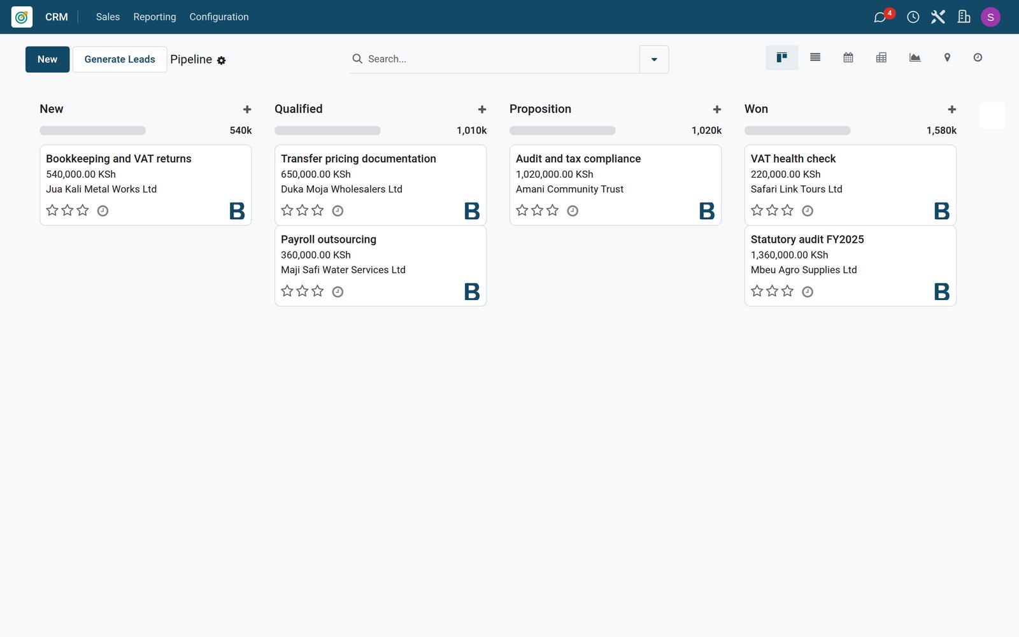Viewport: 1019px width, 637px height.
Task: Open activity clock on Bookkeeping and VAT returns
Action: 103,211
